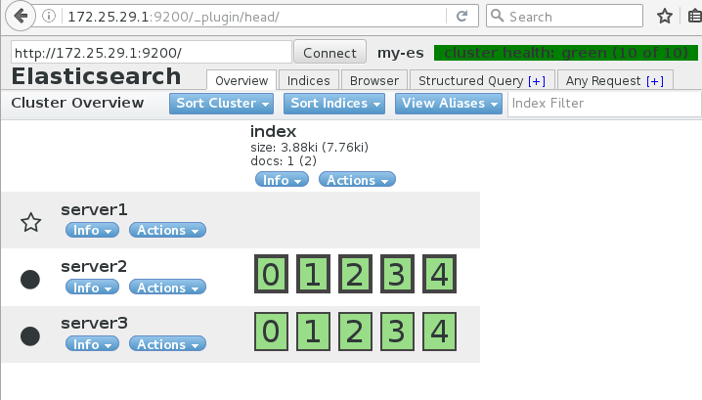
Task: Open site info icon in address bar
Action: [49, 16]
